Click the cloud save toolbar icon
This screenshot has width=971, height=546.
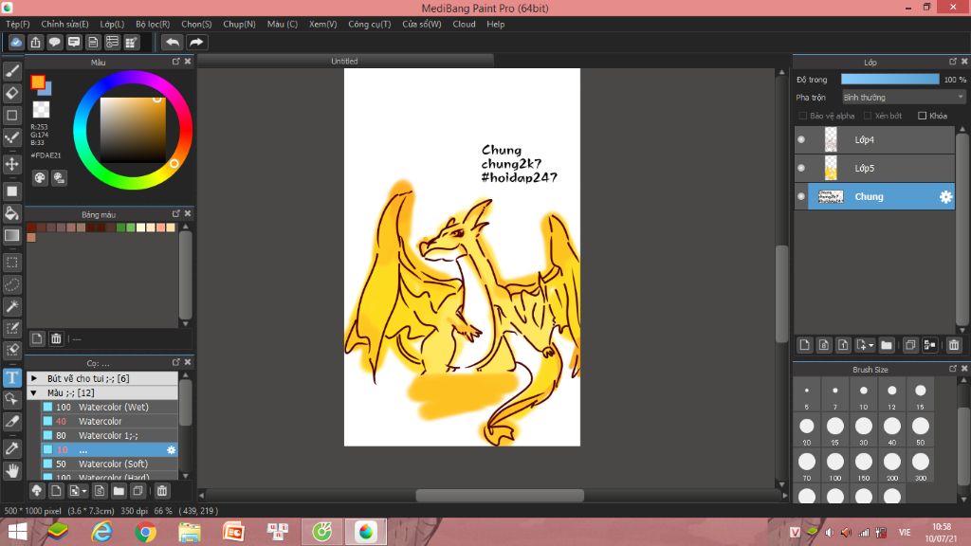pyautogui.click(x=16, y=42)
